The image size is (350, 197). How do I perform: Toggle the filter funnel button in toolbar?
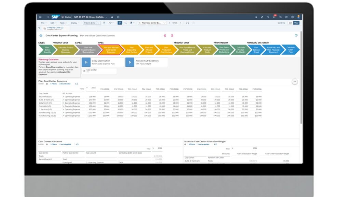pos(120,23)
